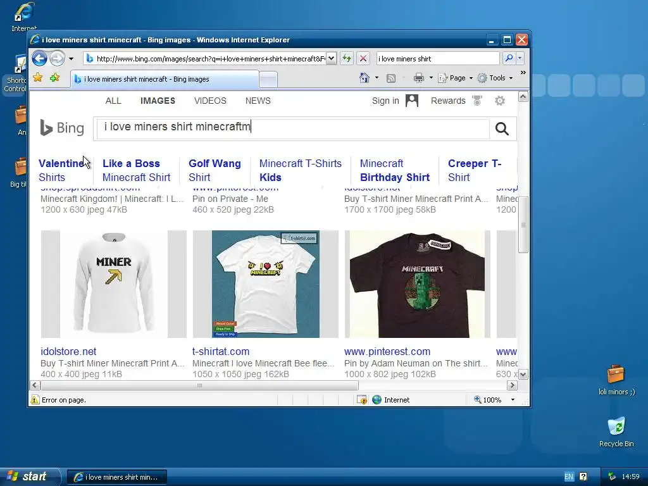Click the Bing search query box
Image resolution: width=648 pixels, height=486 pixels.
(292, 127)
